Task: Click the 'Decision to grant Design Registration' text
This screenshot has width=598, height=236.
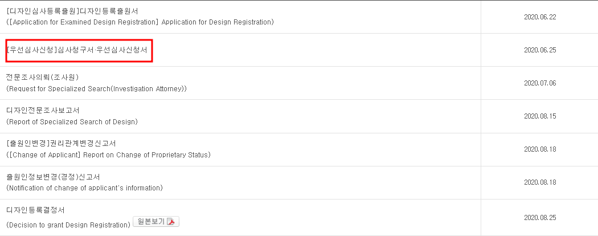Action: (x=69, y=225)
